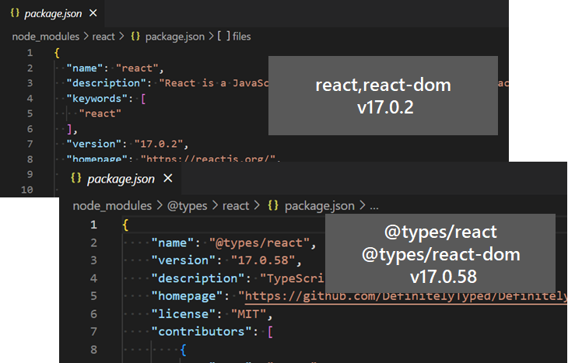Click the braces icon in the lower breadcrumb
Viewport: 568px width, 363px height.
[x=273, y=205]
